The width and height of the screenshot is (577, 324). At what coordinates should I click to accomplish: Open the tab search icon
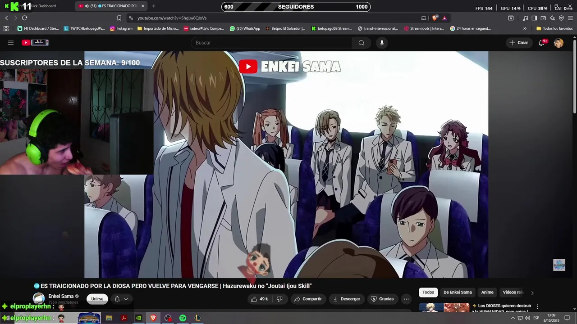coord(511,18)
